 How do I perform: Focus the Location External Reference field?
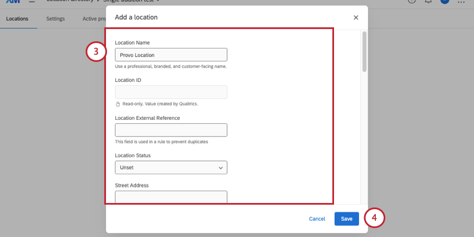pyautogui.click(x=171, y=130)
